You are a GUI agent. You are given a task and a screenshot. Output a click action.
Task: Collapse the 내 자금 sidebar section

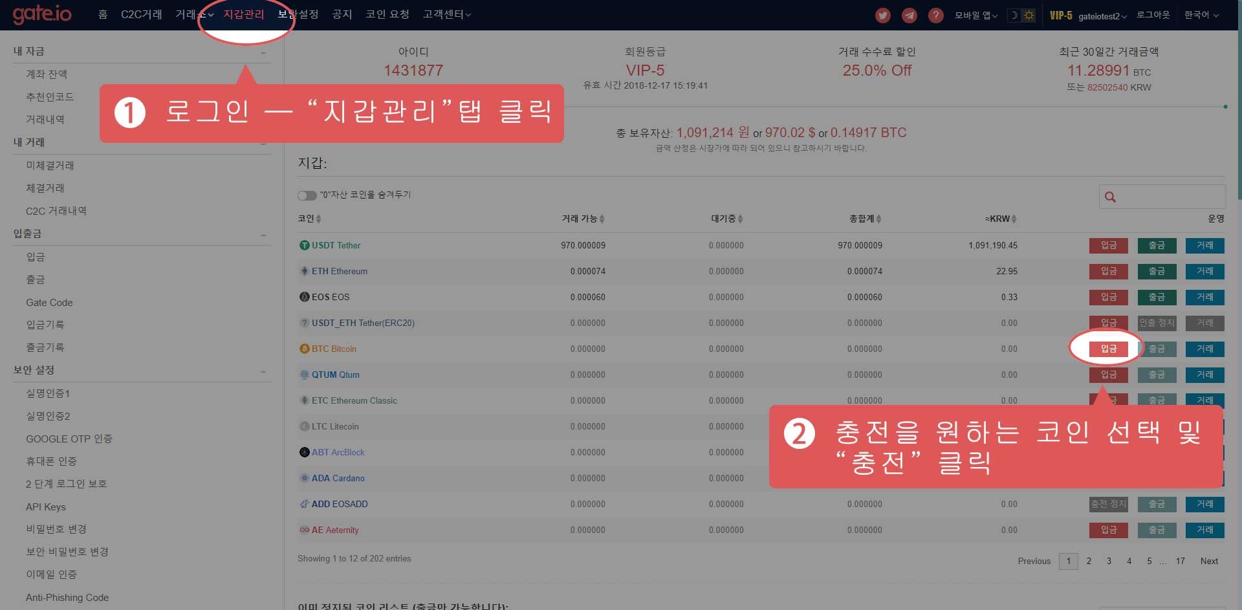263,52
